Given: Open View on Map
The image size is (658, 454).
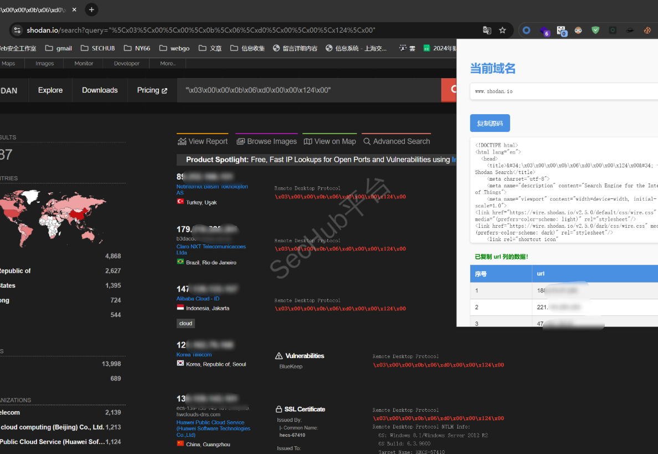Looking at the screenshot, I should [x=330, y=141].
